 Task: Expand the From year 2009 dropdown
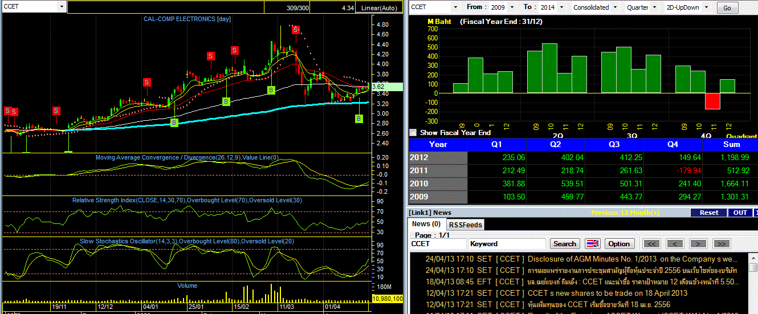pyautogui.click(x=512, y=7)
